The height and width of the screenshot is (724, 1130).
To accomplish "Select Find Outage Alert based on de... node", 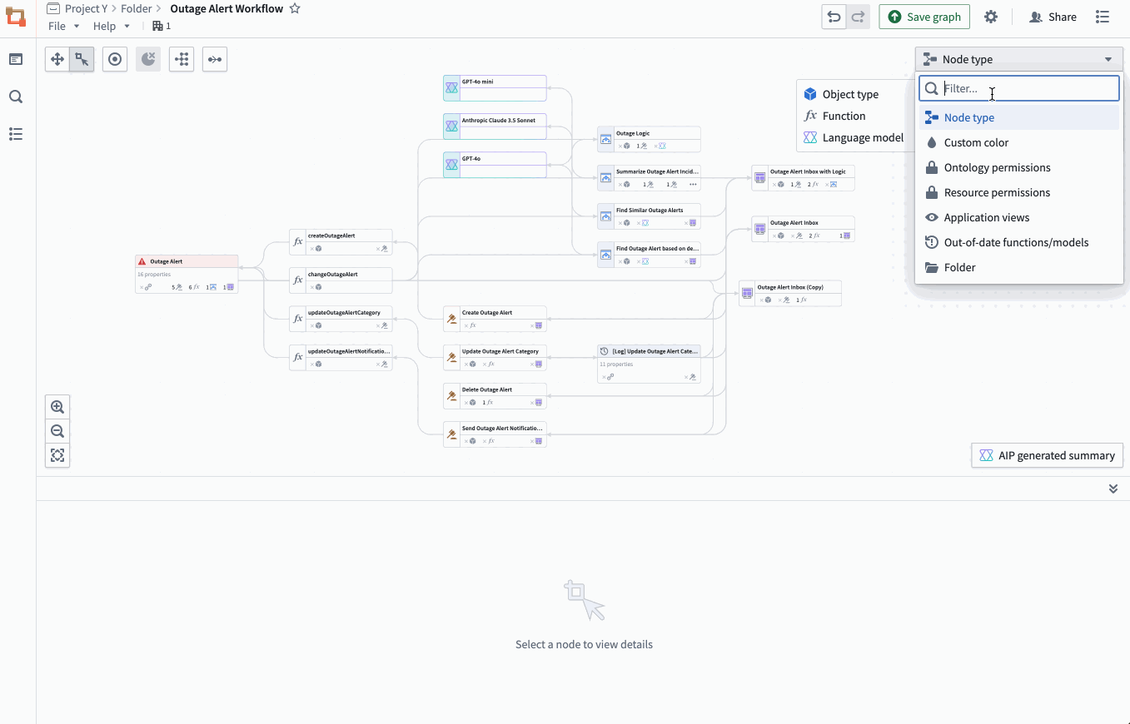I will coord(649,255).
